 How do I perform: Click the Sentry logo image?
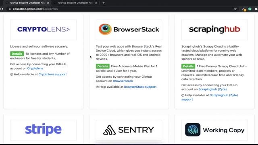click(129, 130)
